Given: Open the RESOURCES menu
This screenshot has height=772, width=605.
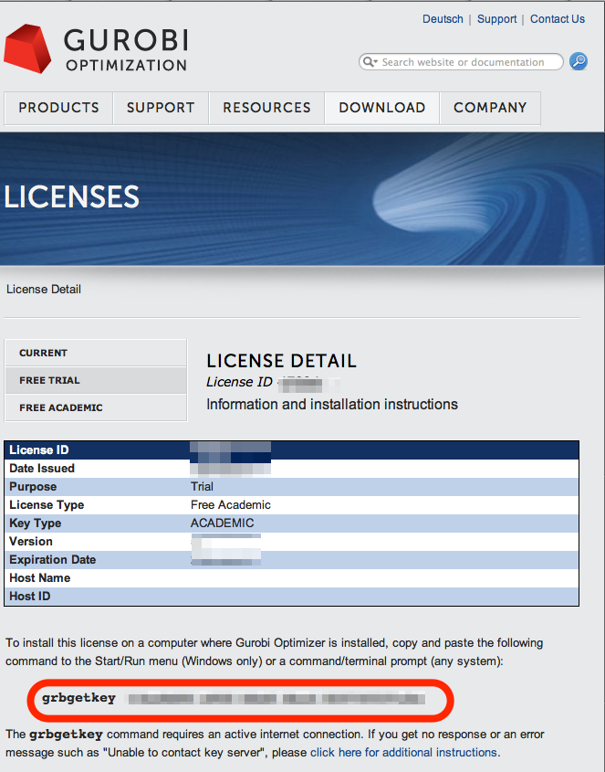Looking at the screenshot, I should pos(266,108).
